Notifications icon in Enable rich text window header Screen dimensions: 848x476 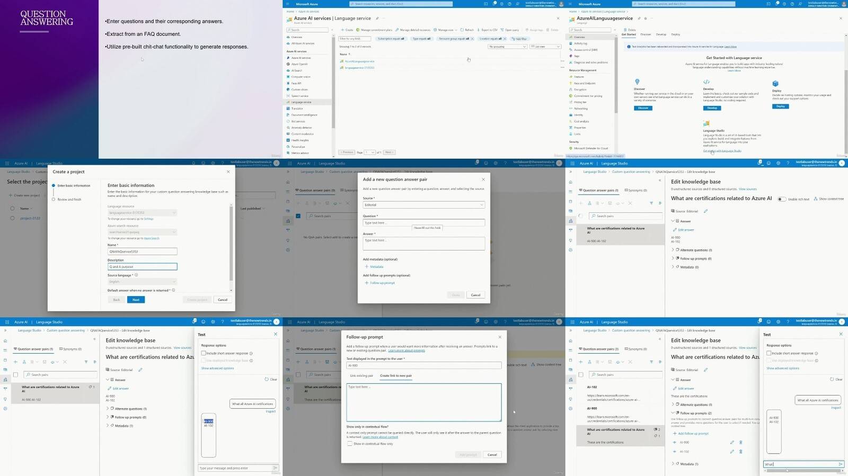(x=760, y=163)
